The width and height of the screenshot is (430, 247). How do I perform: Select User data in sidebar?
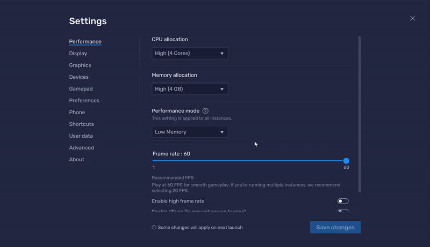point(81,136)
